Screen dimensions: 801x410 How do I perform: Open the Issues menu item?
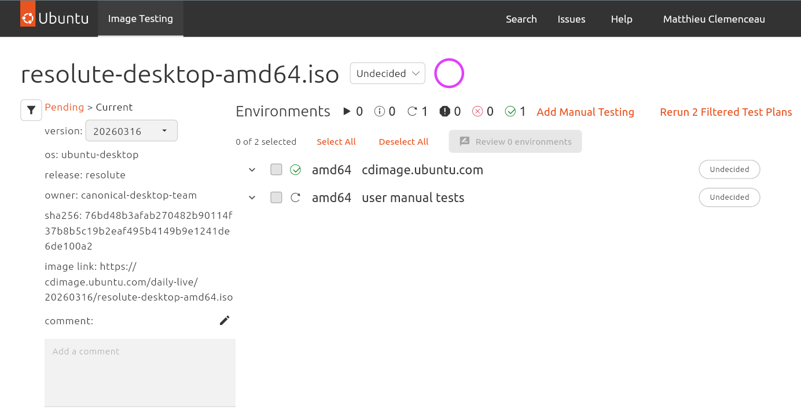pos(571,19)
